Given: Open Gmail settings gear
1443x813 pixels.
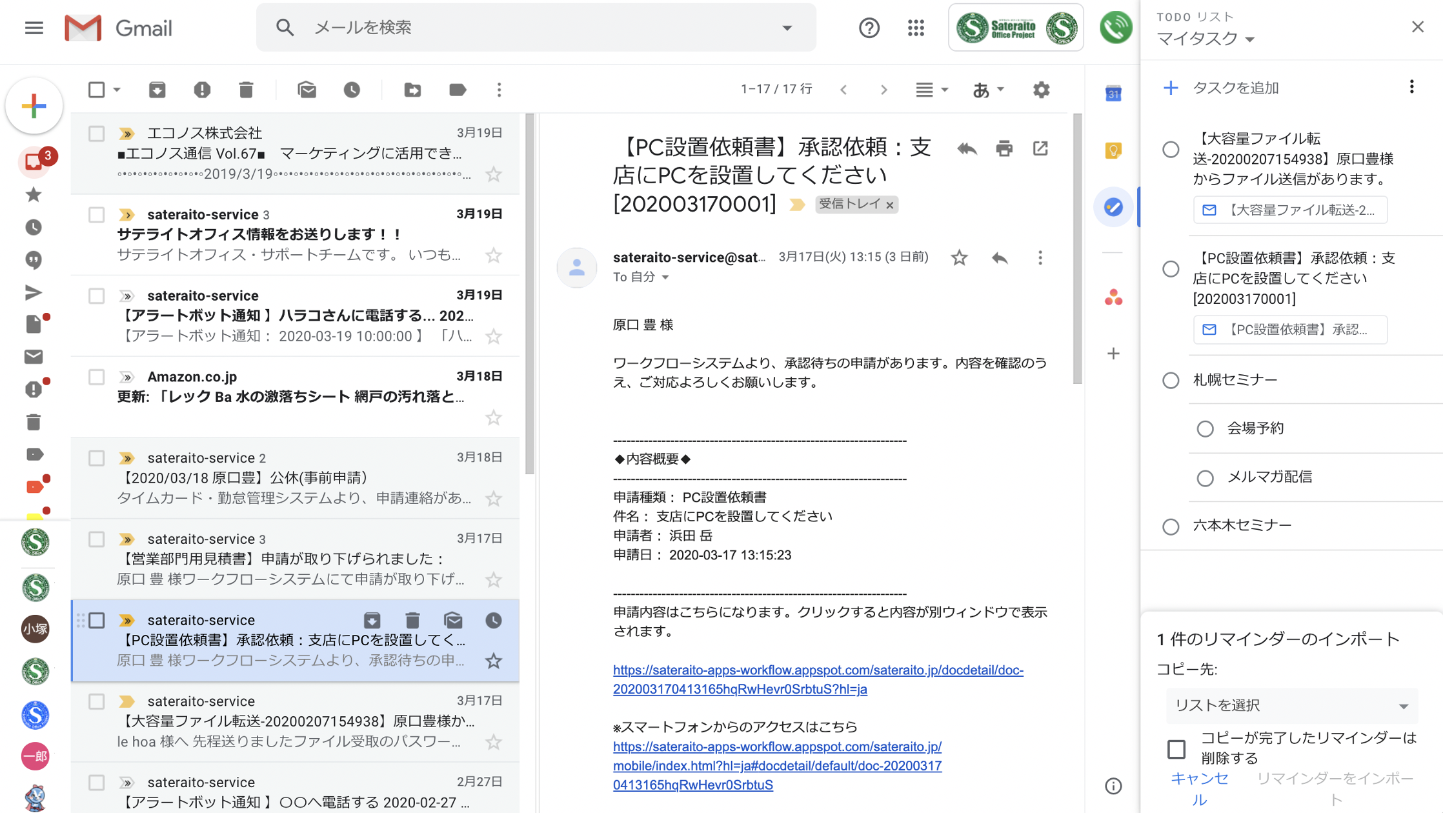Looking at the screenshot, I should pyautogui.click(x=1041, y=90).
